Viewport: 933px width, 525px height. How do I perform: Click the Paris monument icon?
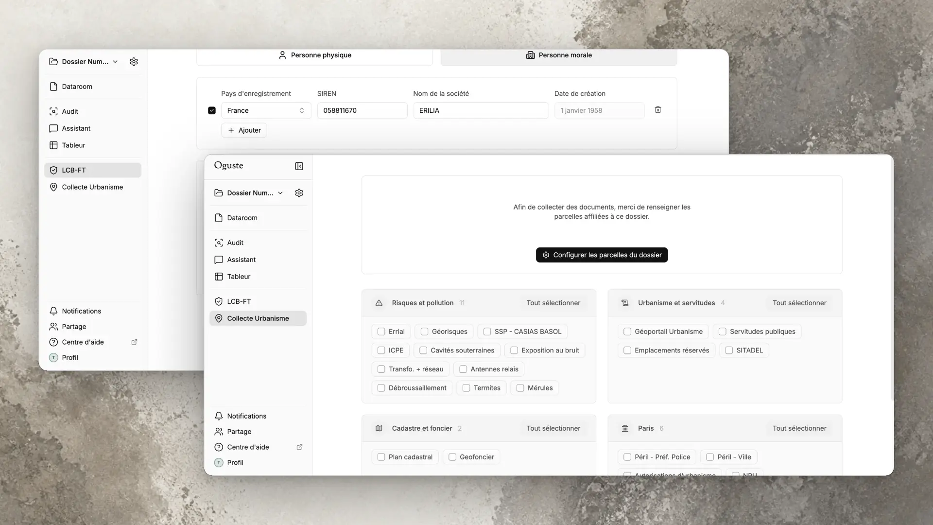point(625,428)
